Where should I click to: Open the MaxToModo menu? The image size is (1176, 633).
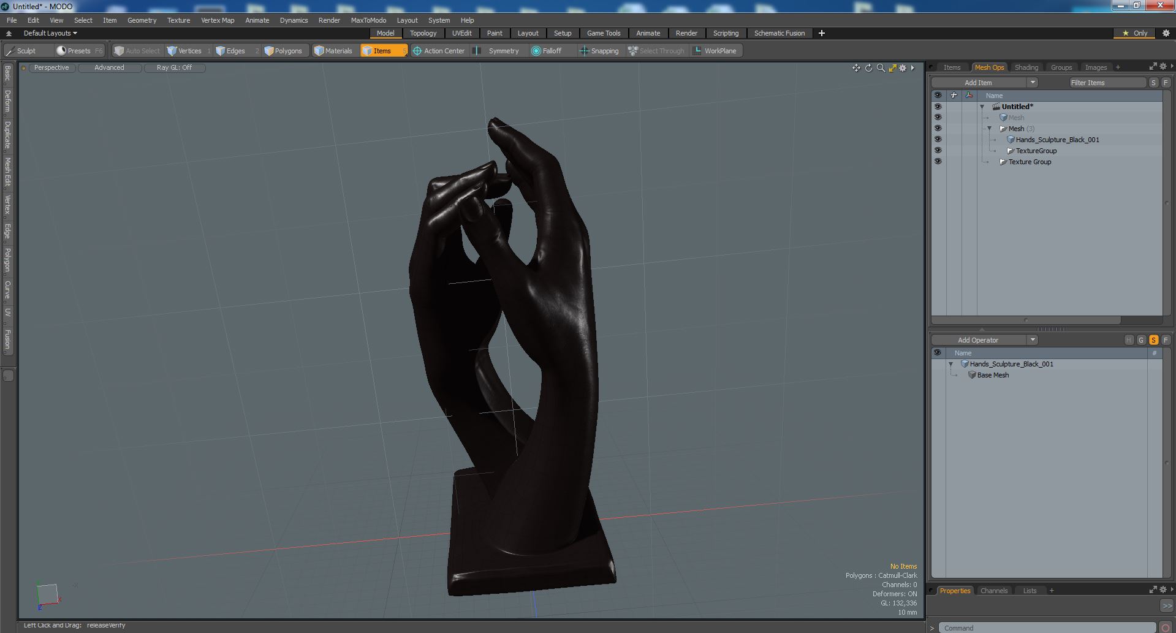click(x=368, y=20)
